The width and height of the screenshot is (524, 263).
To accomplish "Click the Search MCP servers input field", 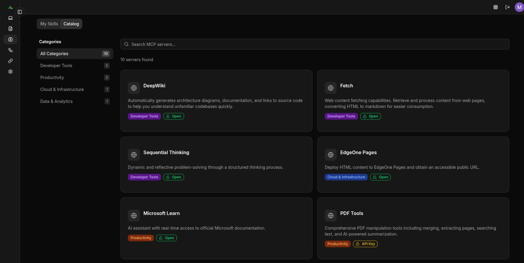I will [314, 44].
